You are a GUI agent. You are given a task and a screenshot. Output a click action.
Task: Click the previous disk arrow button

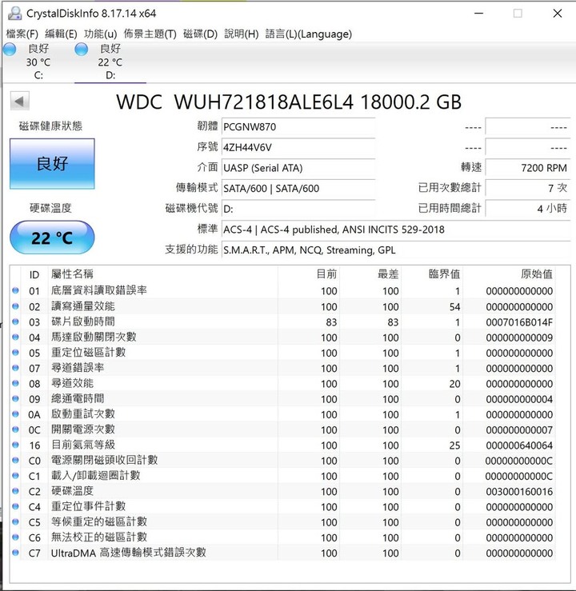tap(19, 102)
